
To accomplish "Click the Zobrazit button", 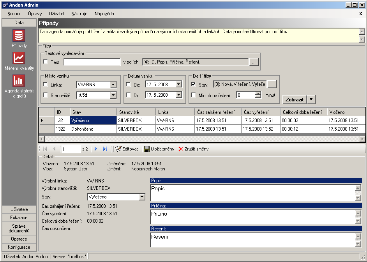I will [294, 99].
